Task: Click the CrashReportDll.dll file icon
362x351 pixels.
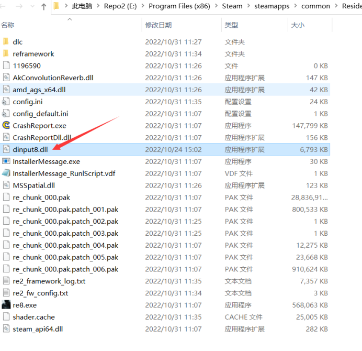Action: click(6, 138)
